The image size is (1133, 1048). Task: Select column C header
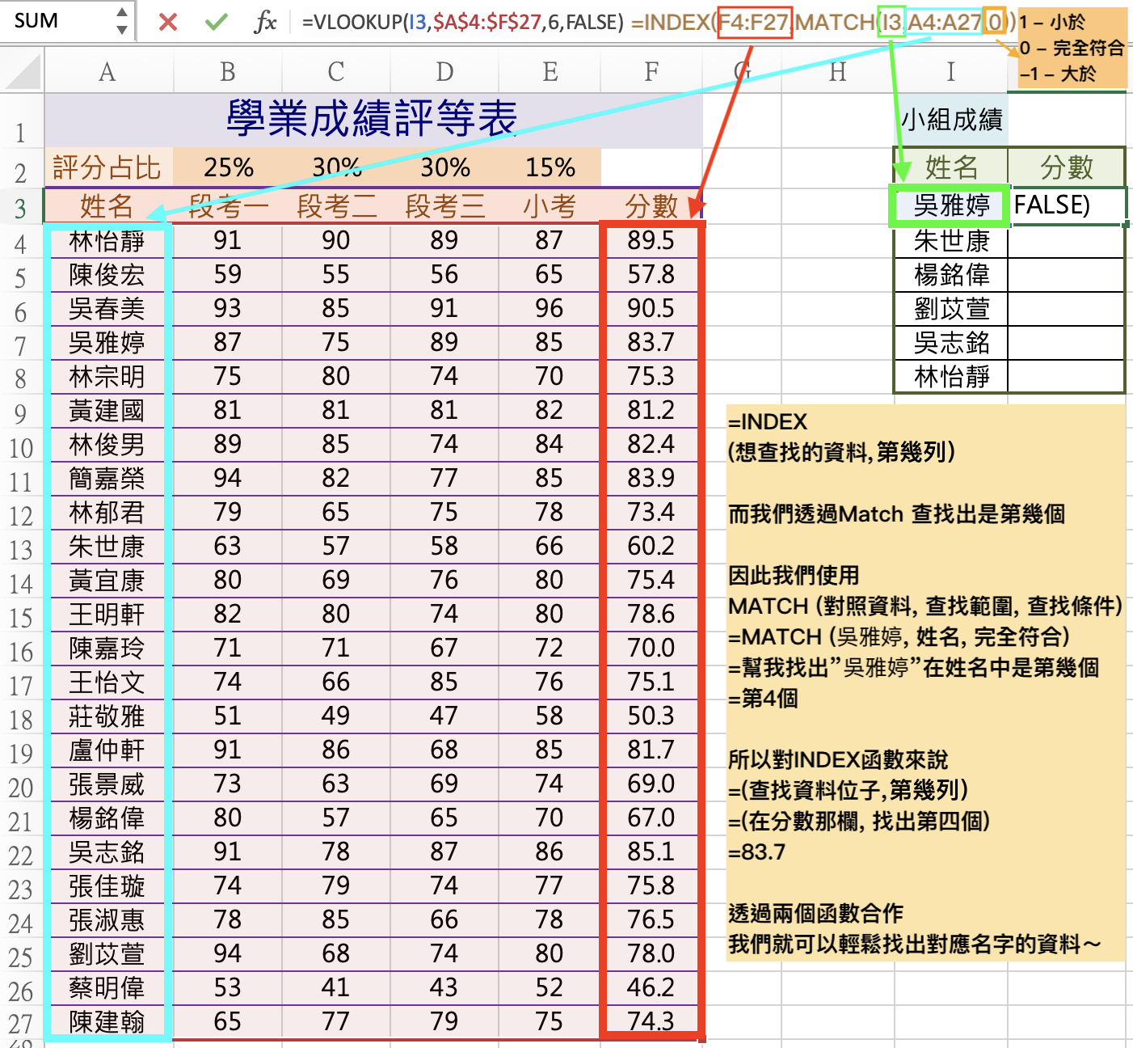[x=336, y=72]
